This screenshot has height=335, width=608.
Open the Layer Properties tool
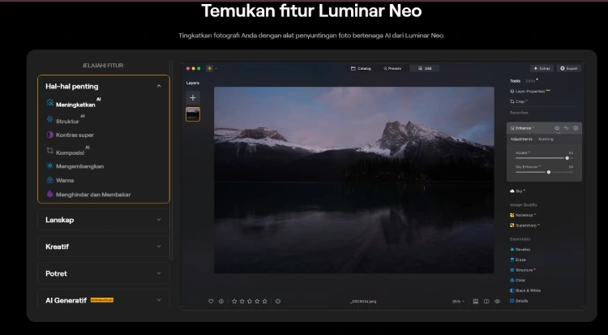[529, 91]
